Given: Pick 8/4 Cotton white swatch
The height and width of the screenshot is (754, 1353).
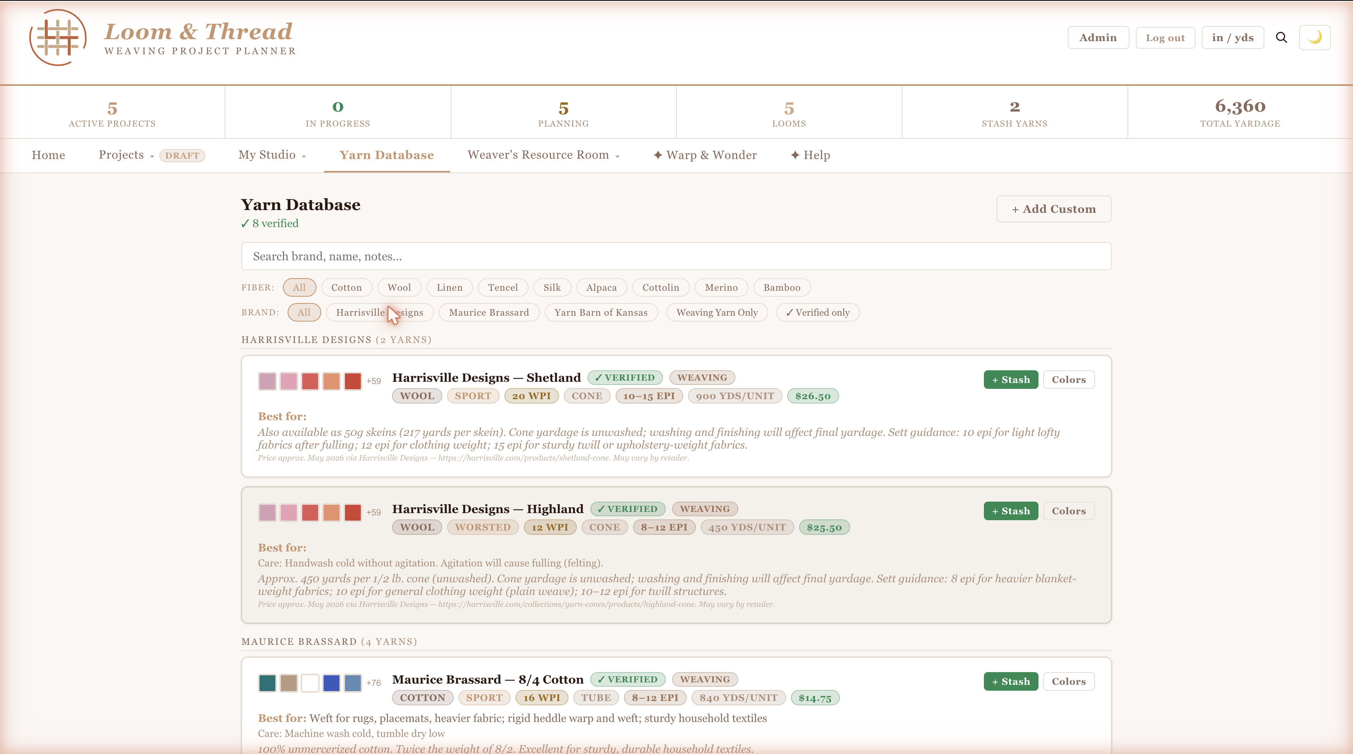Looking at the screenshot, I should click(x=310, y=683).
